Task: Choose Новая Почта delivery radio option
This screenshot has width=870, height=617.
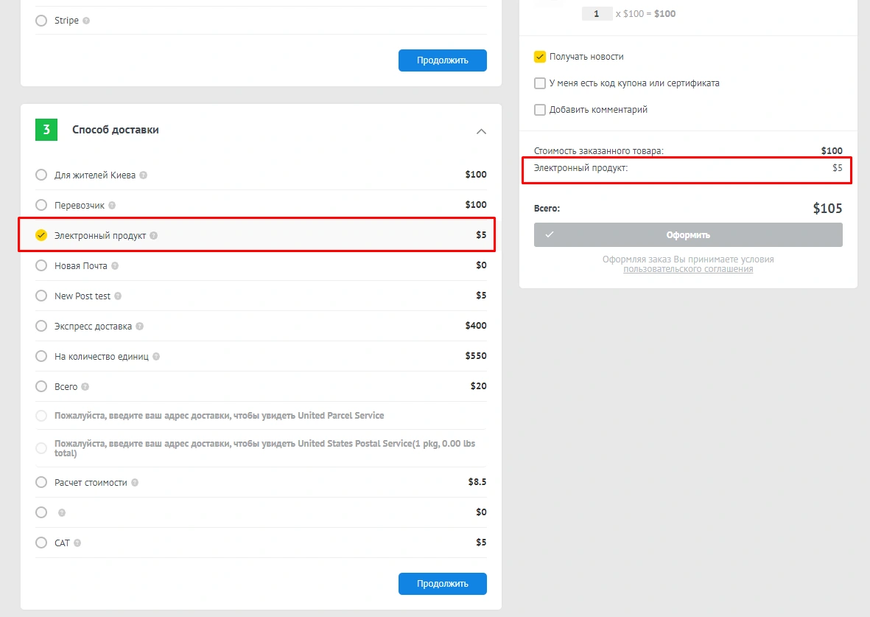Action: pos(41,266)
